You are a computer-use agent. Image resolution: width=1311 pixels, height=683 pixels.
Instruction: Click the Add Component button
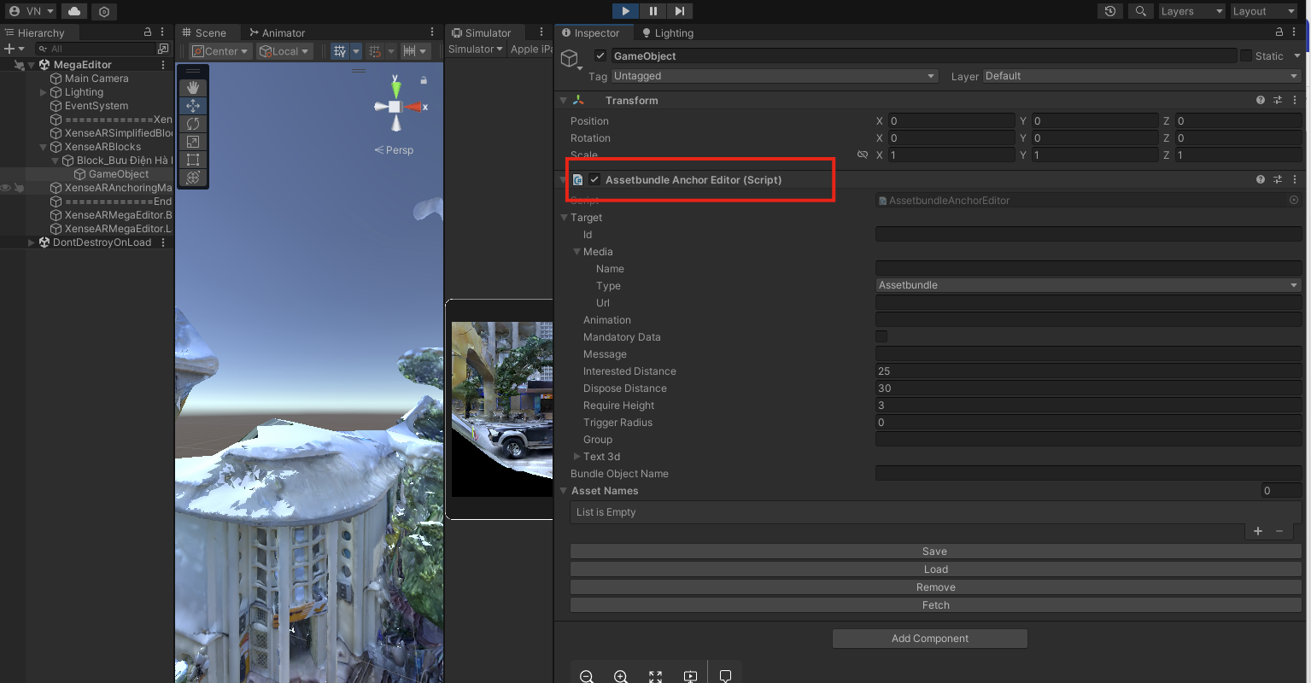pyautogui.click(x=929, y=639)
